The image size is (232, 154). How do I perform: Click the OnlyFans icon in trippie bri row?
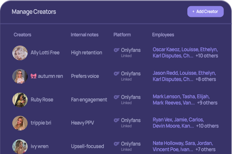click(117, 120)
